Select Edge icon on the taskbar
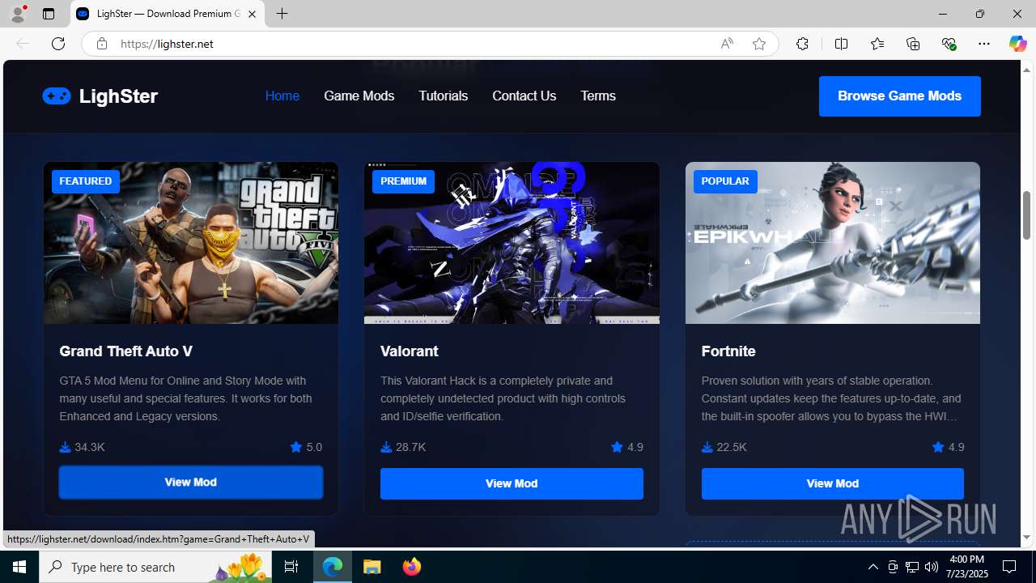 point(333,567)
